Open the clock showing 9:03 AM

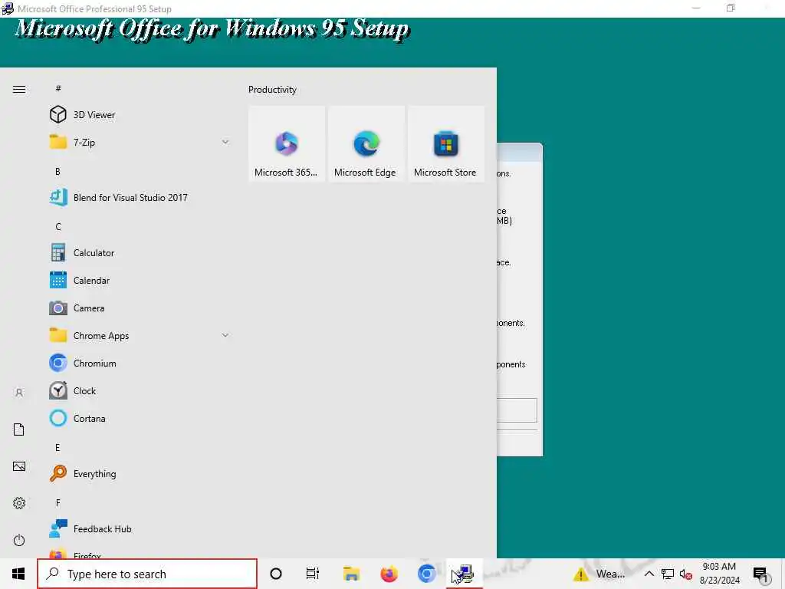coord(719,574)
